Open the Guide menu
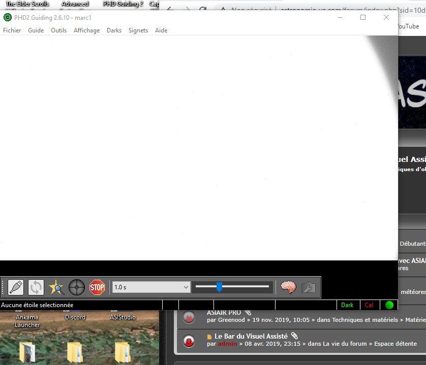 point(36,30)
